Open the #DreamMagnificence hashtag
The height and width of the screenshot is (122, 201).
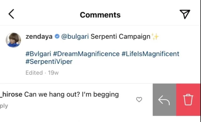click(x=86, y=54)
